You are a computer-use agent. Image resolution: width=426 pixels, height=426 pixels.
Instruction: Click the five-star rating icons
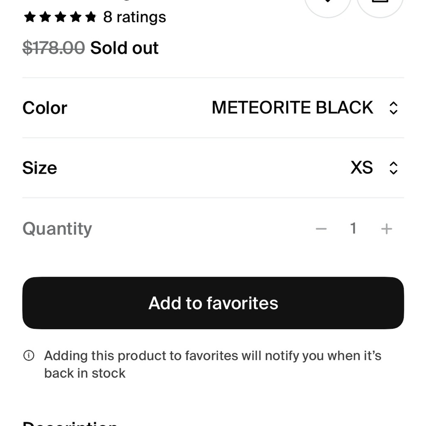[60, 17]
